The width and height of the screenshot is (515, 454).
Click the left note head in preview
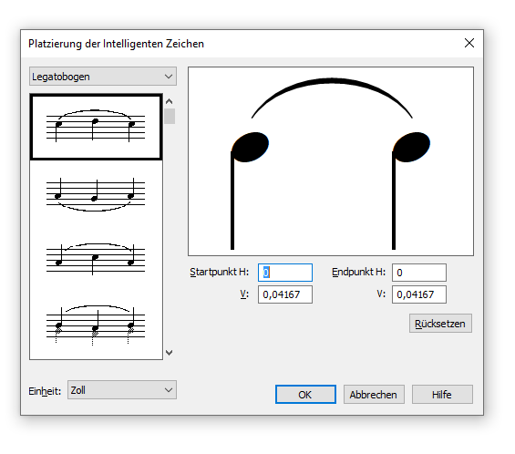[x=251, y=147]
